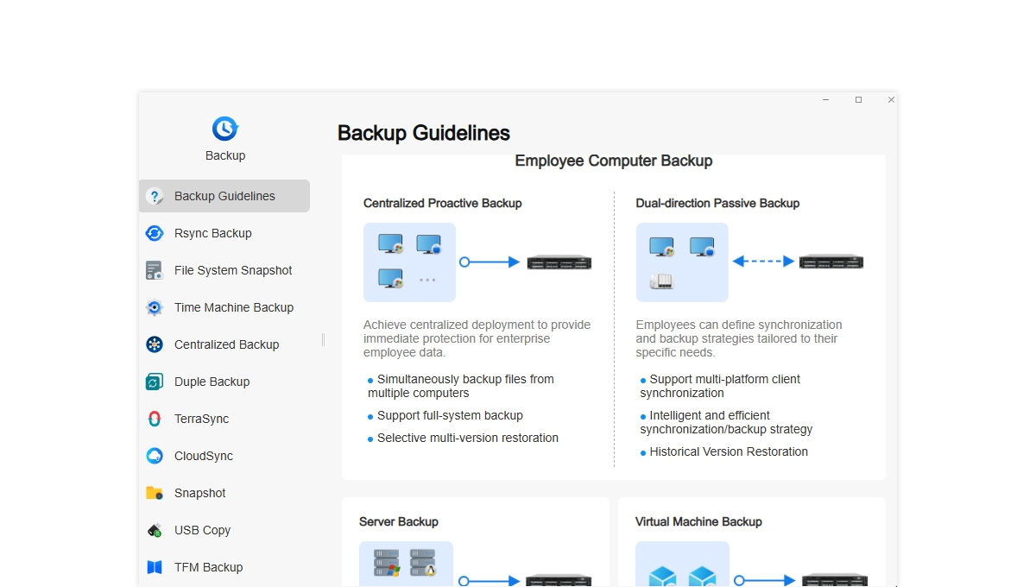Switch to the Rsync Backup section
1036x587 pixels.
213,233
